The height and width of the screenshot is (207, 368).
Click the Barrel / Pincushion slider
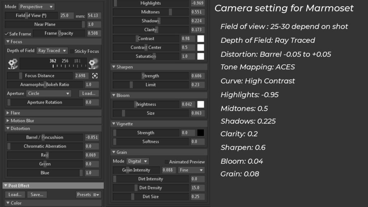click(x=45, y=137)
